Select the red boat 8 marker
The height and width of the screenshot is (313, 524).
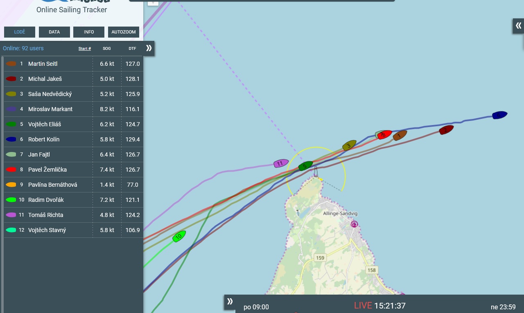(384, 135)
